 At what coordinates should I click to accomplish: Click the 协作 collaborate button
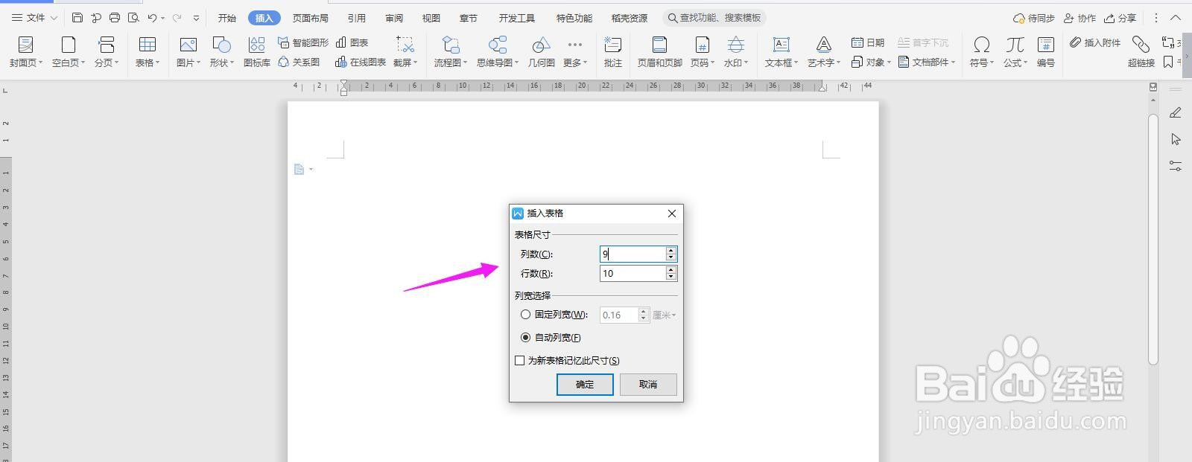coord(1080,18)
